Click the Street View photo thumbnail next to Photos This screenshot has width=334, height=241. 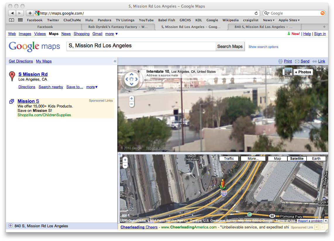tap(288, 72)
